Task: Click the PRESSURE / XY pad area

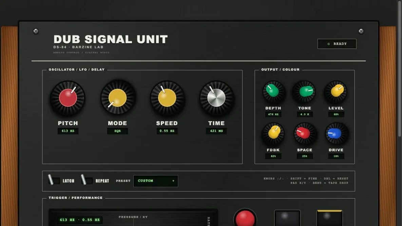Action: [133, 218]
